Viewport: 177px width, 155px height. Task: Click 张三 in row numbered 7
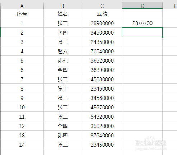[63, 79]
